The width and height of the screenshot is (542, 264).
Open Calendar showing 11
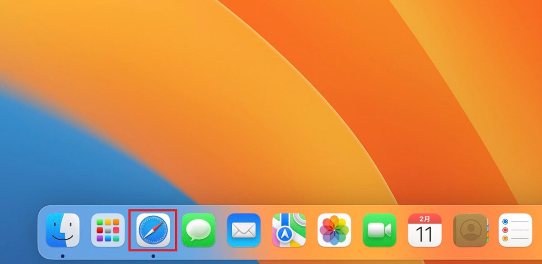tap(425, 230)
